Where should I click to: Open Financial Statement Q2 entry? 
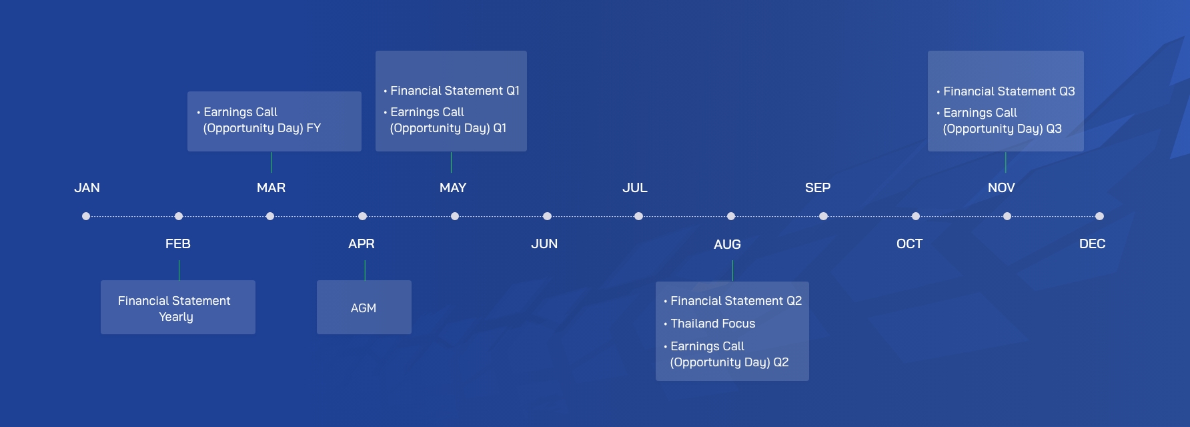[x=733, y=301]
